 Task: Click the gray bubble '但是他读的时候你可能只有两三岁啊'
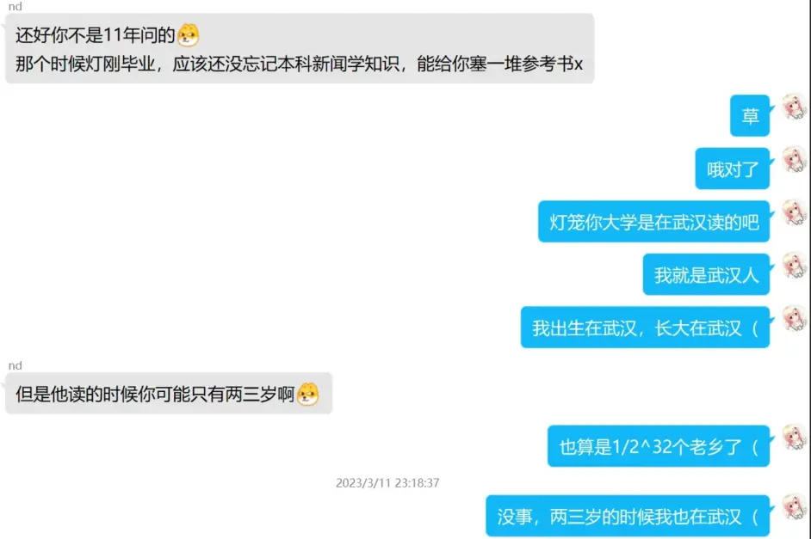click(x=169, y=394)
